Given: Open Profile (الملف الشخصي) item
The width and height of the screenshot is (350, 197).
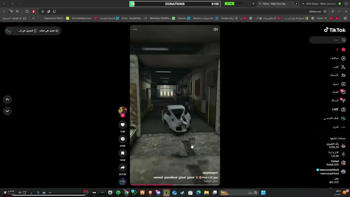Looking at the screenshot, I should tap(335, 118).
